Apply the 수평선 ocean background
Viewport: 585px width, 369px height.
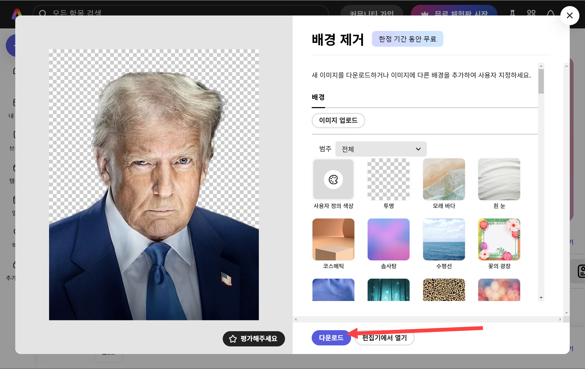444,239
